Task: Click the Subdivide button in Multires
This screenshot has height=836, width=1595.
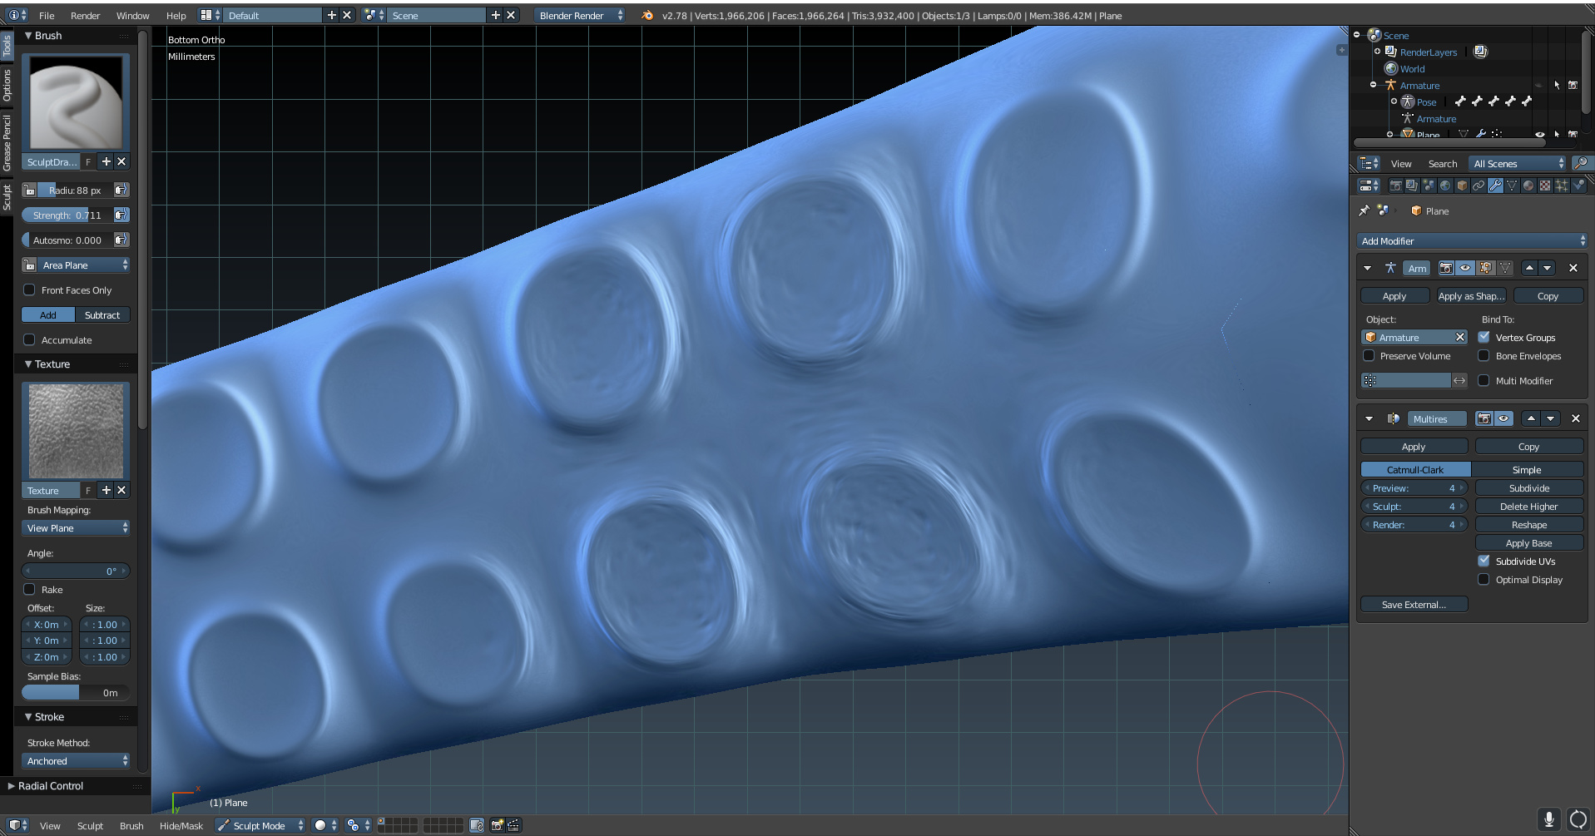Action: (x=1529, y=487)
